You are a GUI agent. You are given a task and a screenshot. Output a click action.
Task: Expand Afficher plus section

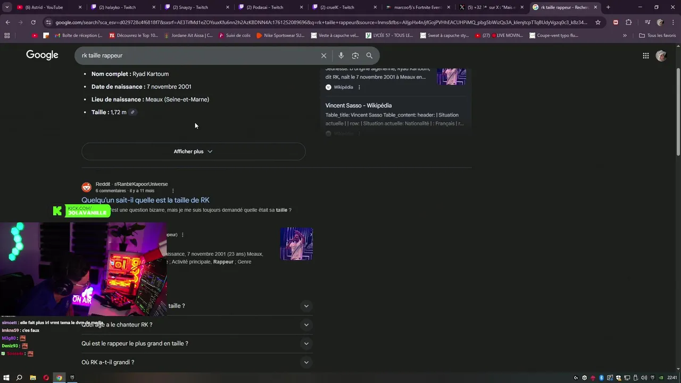(193, 152)
